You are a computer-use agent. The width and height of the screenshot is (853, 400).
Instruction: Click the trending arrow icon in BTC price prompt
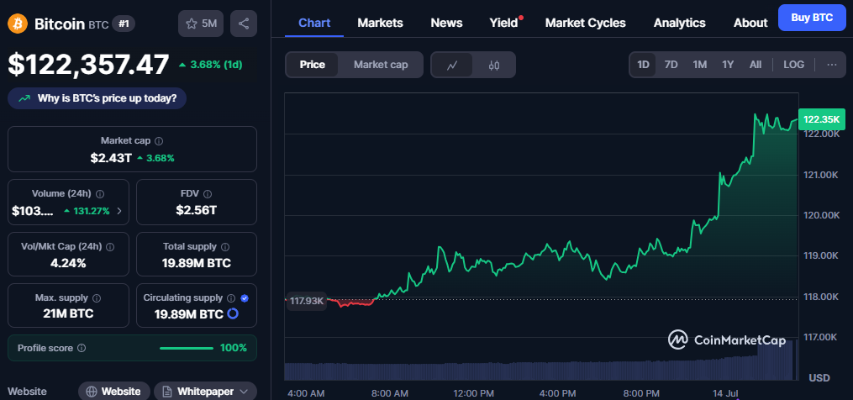coord(24,98)
